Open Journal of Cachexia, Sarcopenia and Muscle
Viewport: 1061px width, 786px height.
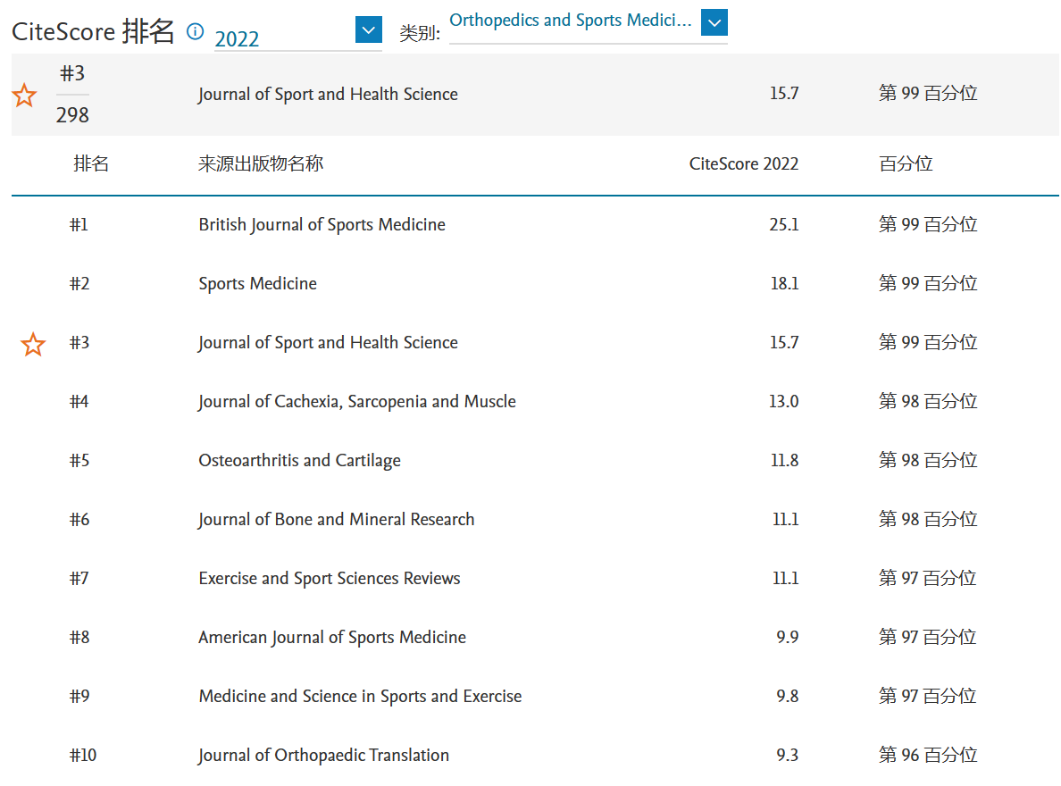356,402
